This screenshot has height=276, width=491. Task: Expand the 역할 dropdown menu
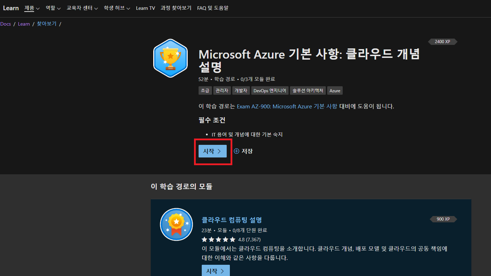[53, 8]
